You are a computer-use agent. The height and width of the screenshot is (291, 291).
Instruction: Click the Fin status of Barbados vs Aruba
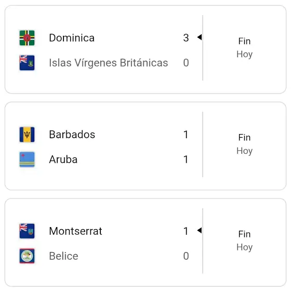[x=244, y=138]
